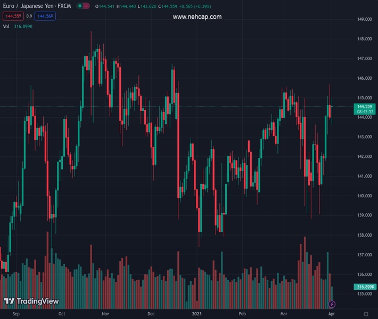Click the red sell price 144.559 button
This screenshot has width=378, height=319.
13,16
